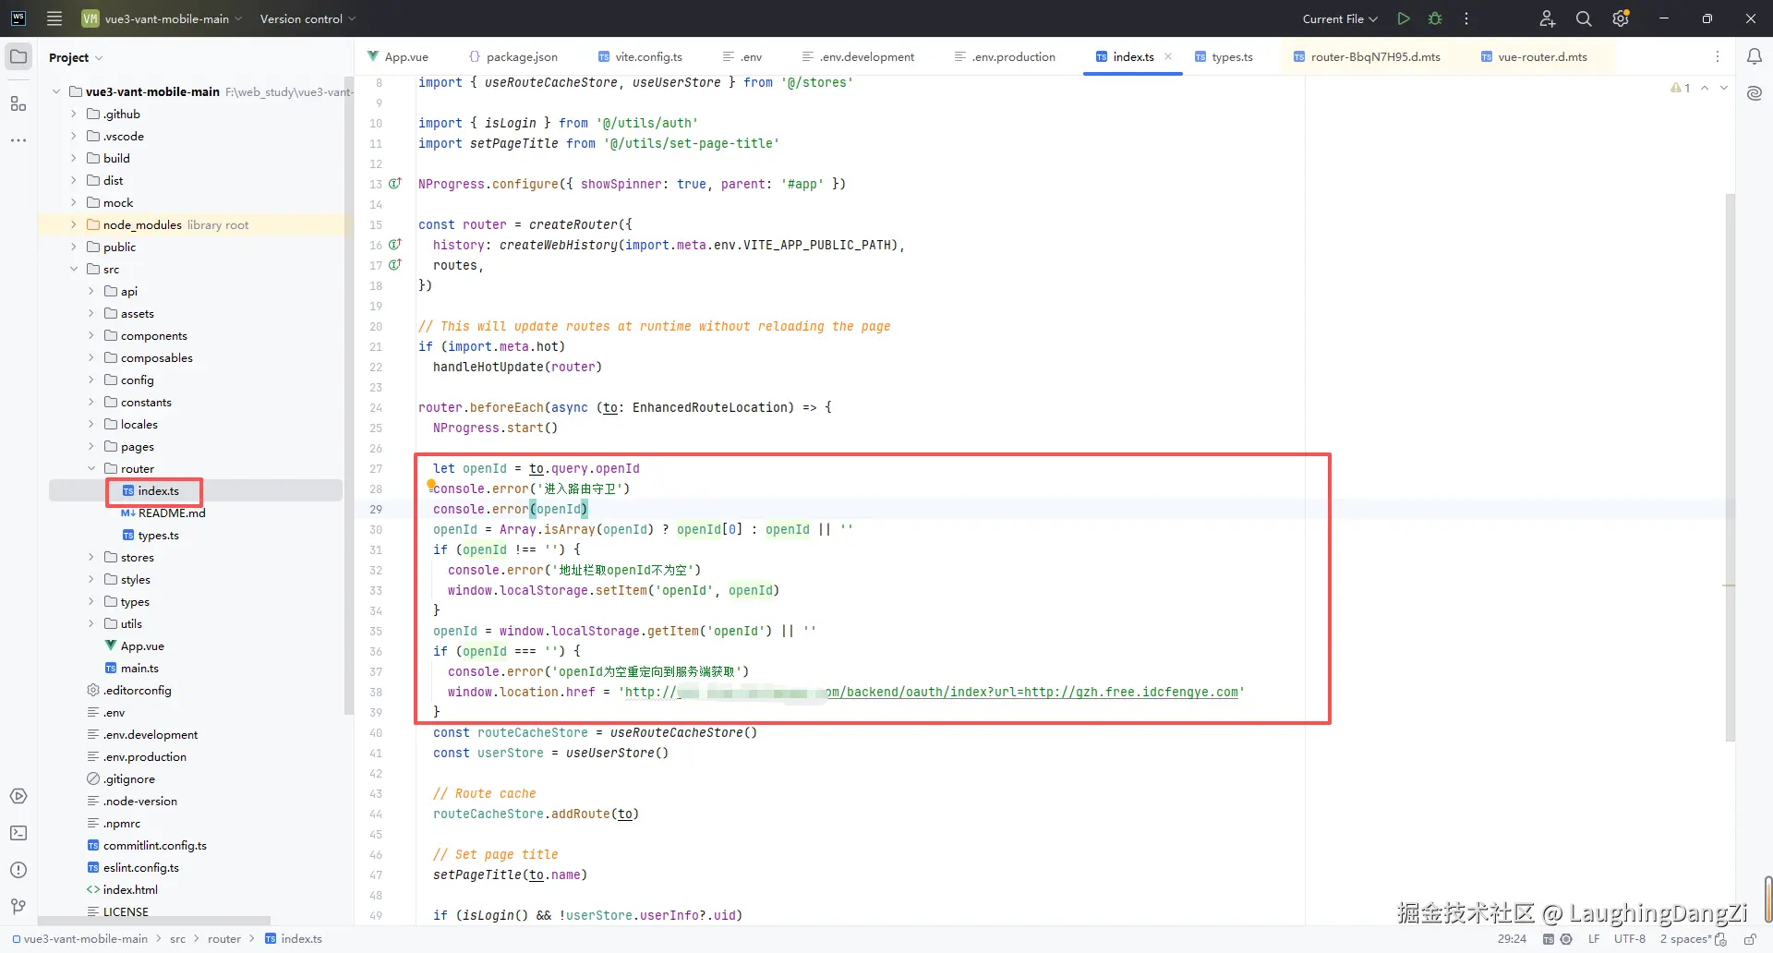Viewport: 1773px width, 953px height.
Task: Click the editor vertical scrollbar
Action: pos(1731,466)
